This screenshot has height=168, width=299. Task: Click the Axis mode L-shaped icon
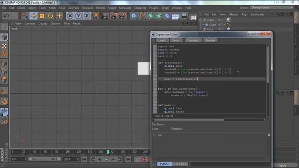pos(4,91)
